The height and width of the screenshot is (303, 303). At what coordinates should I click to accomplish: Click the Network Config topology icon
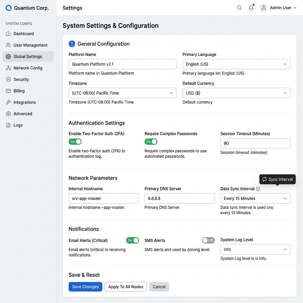tap(8, 68)
